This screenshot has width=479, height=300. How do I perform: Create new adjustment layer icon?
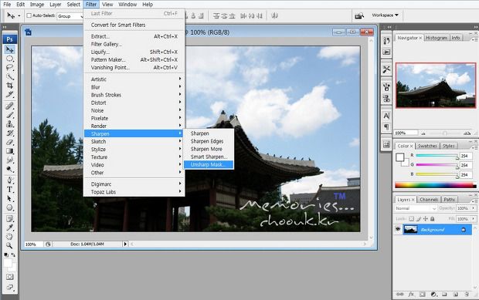click(x=433, y=294)
